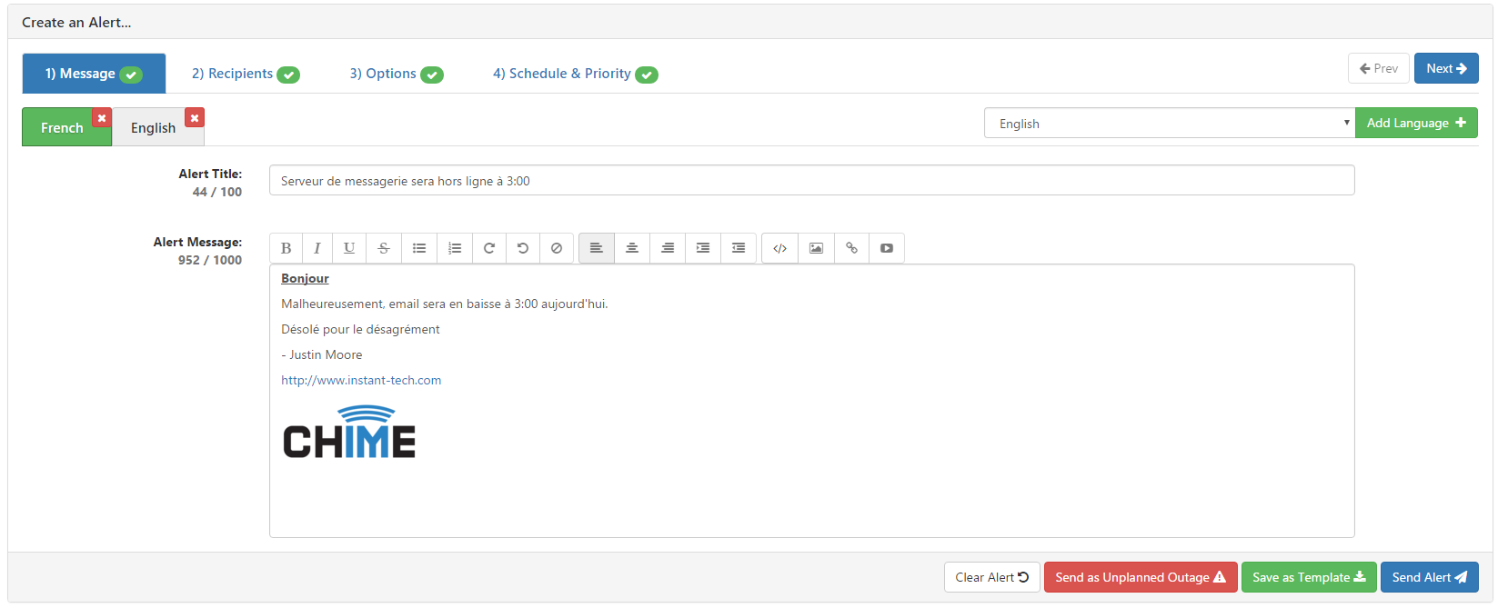Go to the 3) Options step
Screen dimensions: 1508x608
point(397,74)
